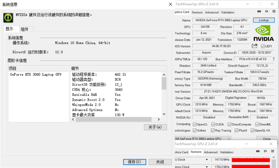Open Graphics Card tab in lower GPU-Z window
Viewport: 279px width, 168px height.
181,152
